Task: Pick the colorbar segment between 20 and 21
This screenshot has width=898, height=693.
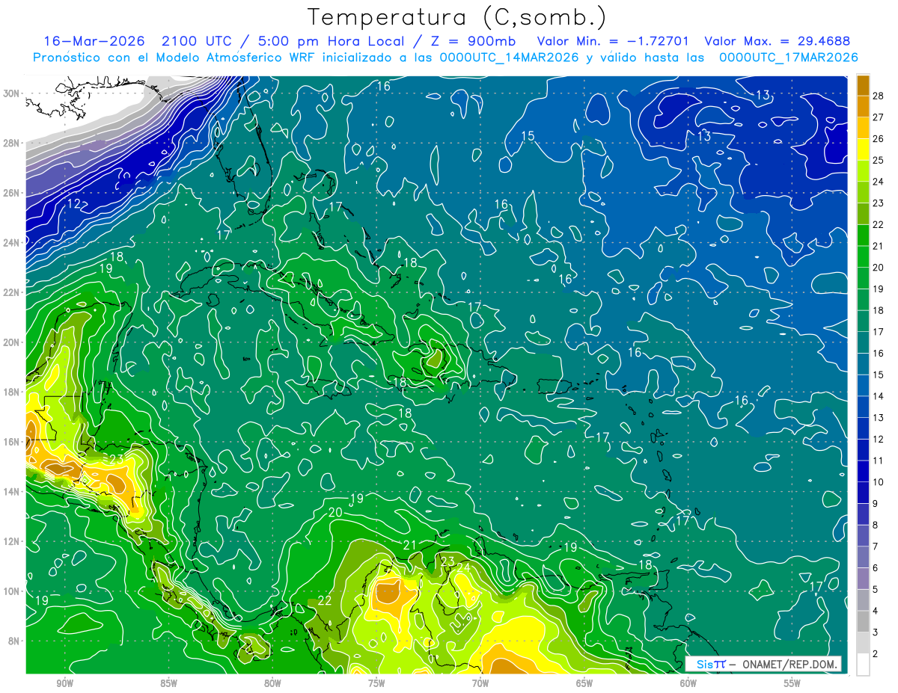Action: [863, 256]
